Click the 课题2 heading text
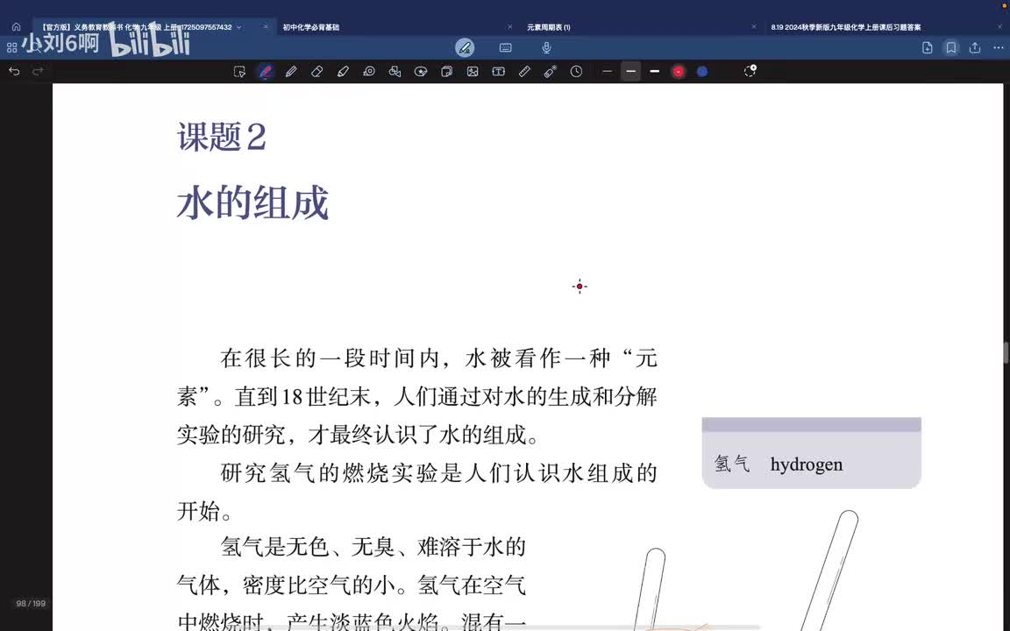This screenshot has width=1010, height=631. (222, 137)
